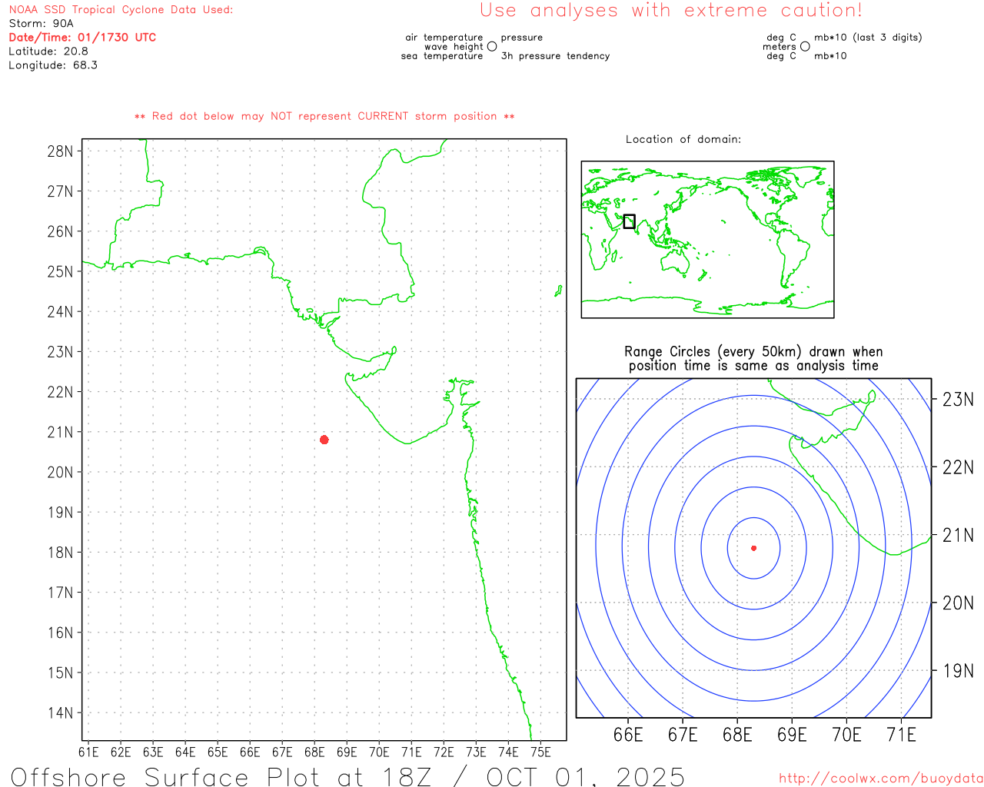Click the 71E label on range circles map
The image size is (984, 787).
pyautogui.click(x=901, y=735)
